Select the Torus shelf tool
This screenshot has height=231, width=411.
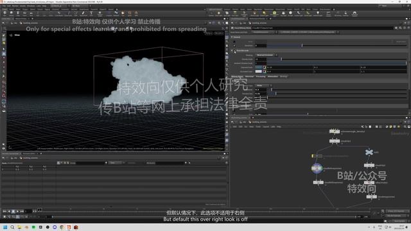(24, 13)
